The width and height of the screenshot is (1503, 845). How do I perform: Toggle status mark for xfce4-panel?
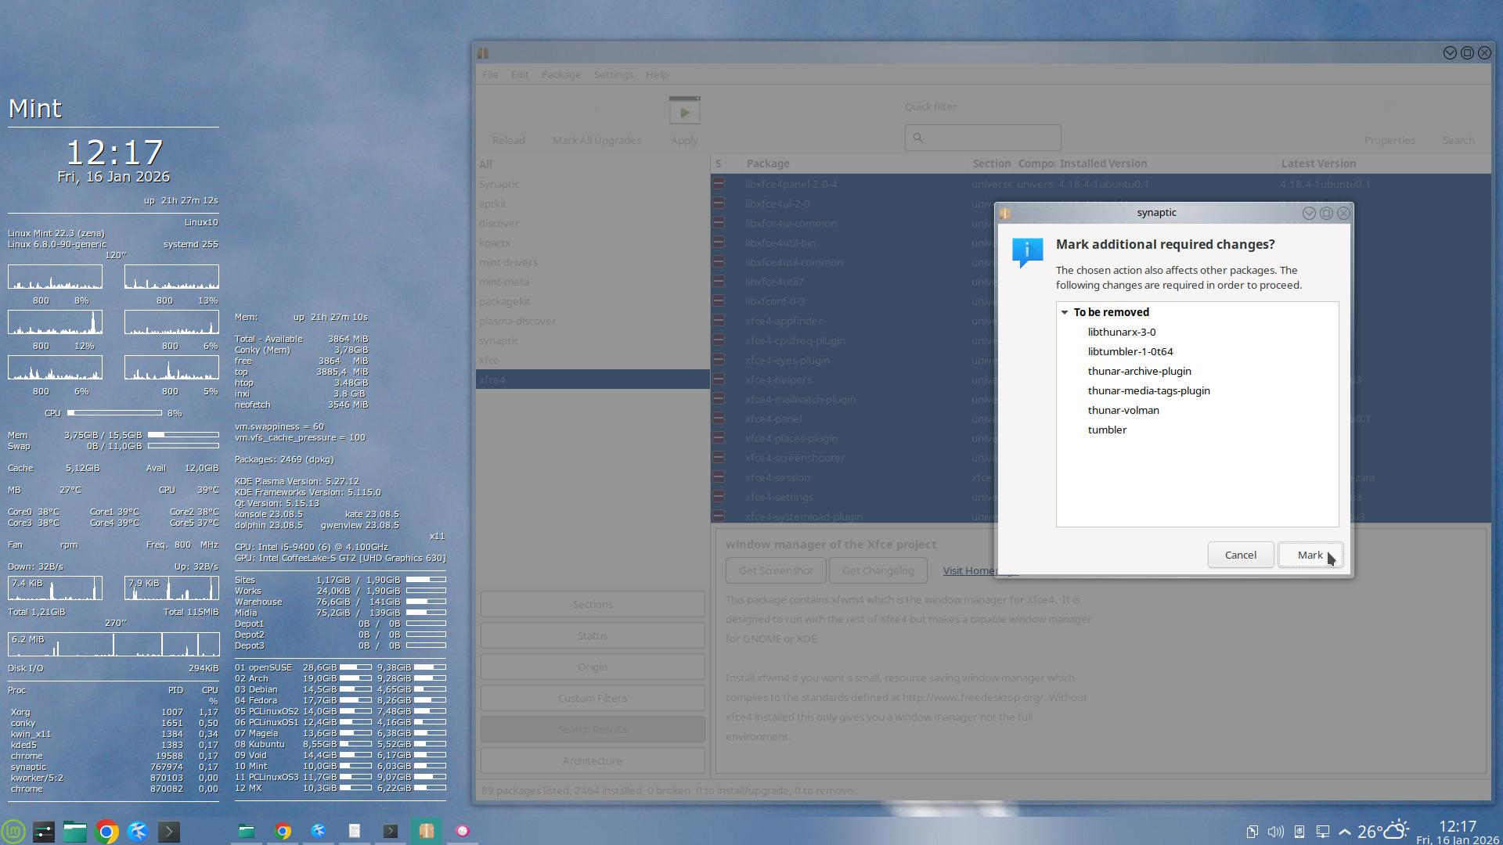(x=719, y=419)
